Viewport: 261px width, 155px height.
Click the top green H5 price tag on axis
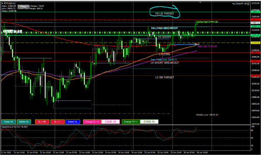coord(255,12)
